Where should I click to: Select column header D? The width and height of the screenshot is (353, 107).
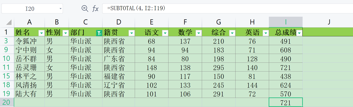(x=119, y=22)
